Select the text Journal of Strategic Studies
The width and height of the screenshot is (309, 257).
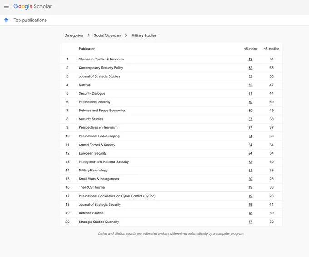tap(99, 76)
